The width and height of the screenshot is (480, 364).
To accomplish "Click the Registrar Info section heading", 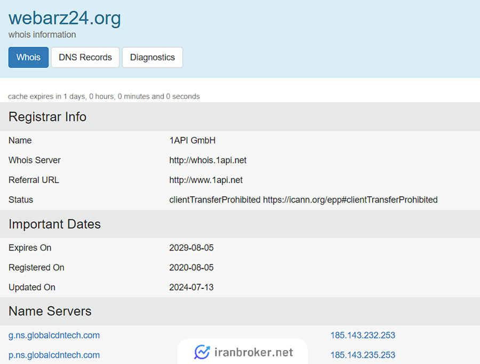I will 47,117.
